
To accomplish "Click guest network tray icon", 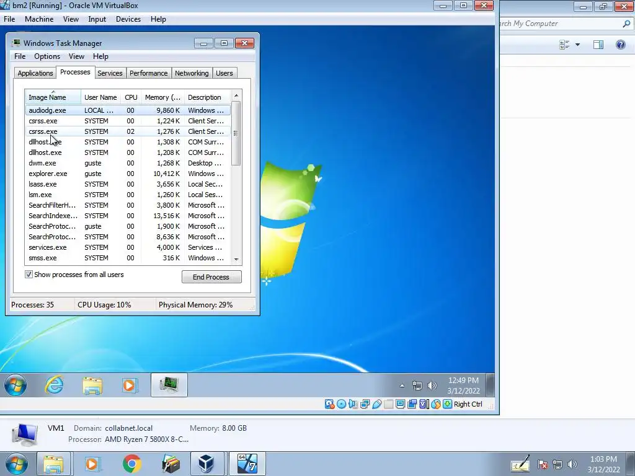I will 417,386.
